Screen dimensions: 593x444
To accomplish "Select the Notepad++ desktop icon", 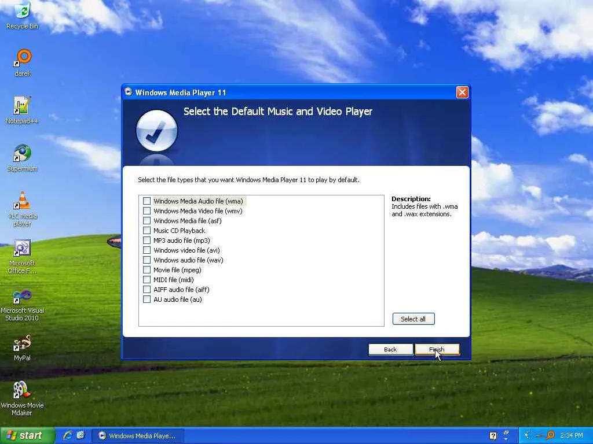I will [x=23, y=110].
